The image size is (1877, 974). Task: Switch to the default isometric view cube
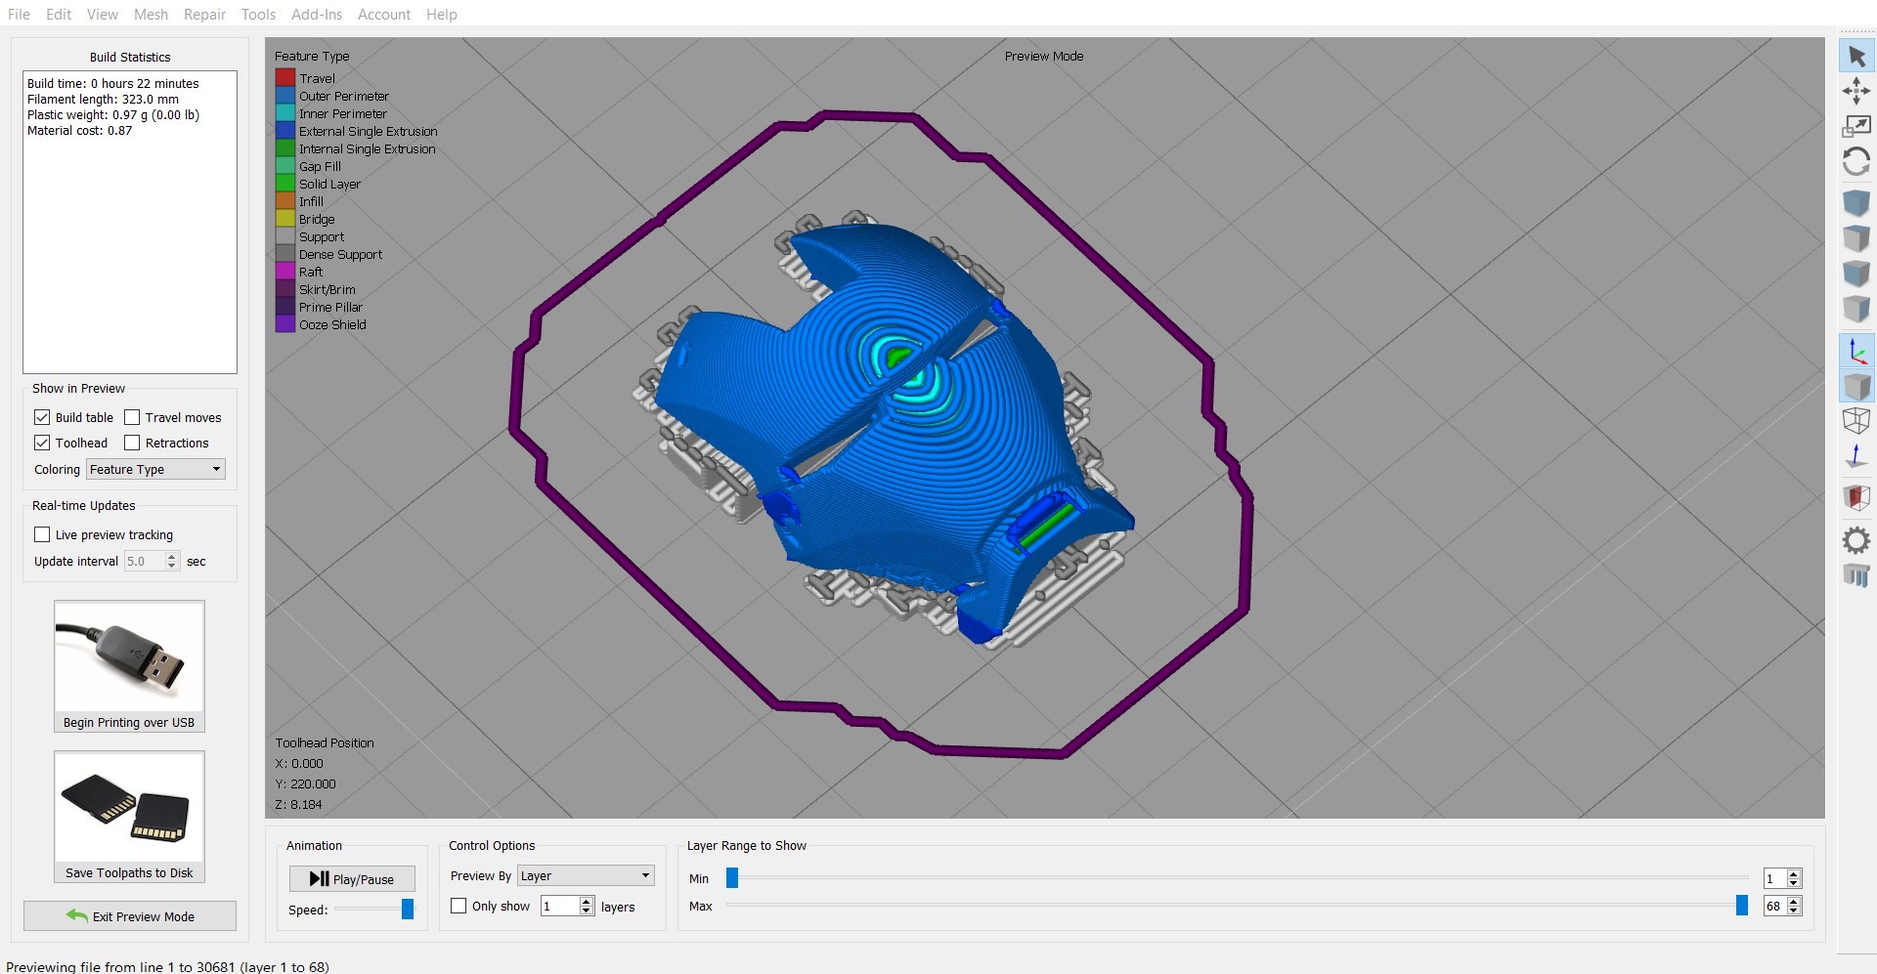(x=1856, y=203)
